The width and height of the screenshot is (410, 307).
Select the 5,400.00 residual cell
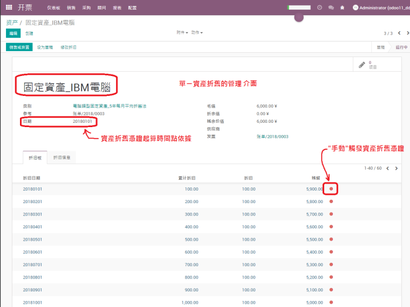pyautogui.click(x=315, y=252)
